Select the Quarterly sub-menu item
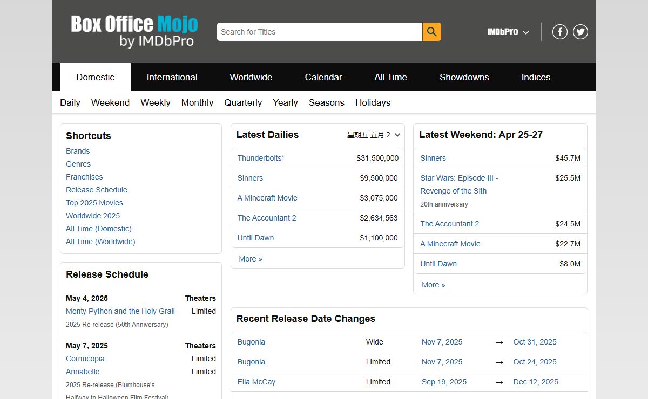 [243, 102]
